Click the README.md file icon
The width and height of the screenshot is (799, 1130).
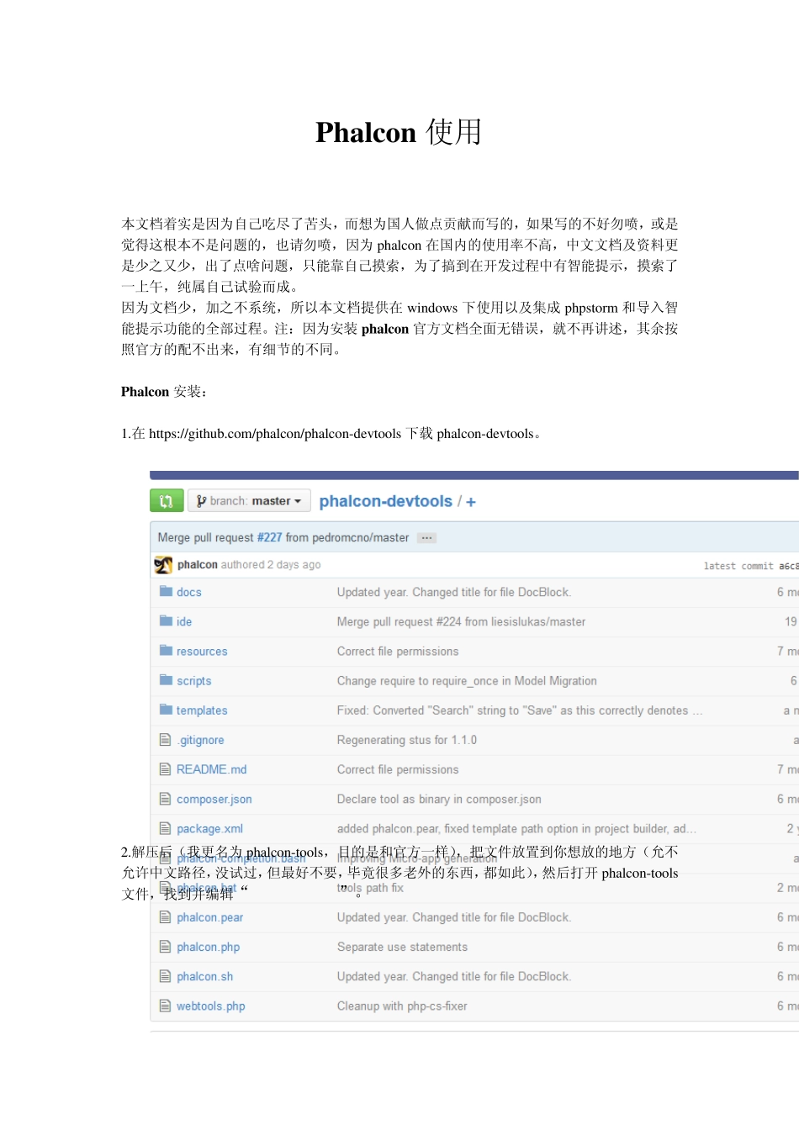[x=166, y=769]
